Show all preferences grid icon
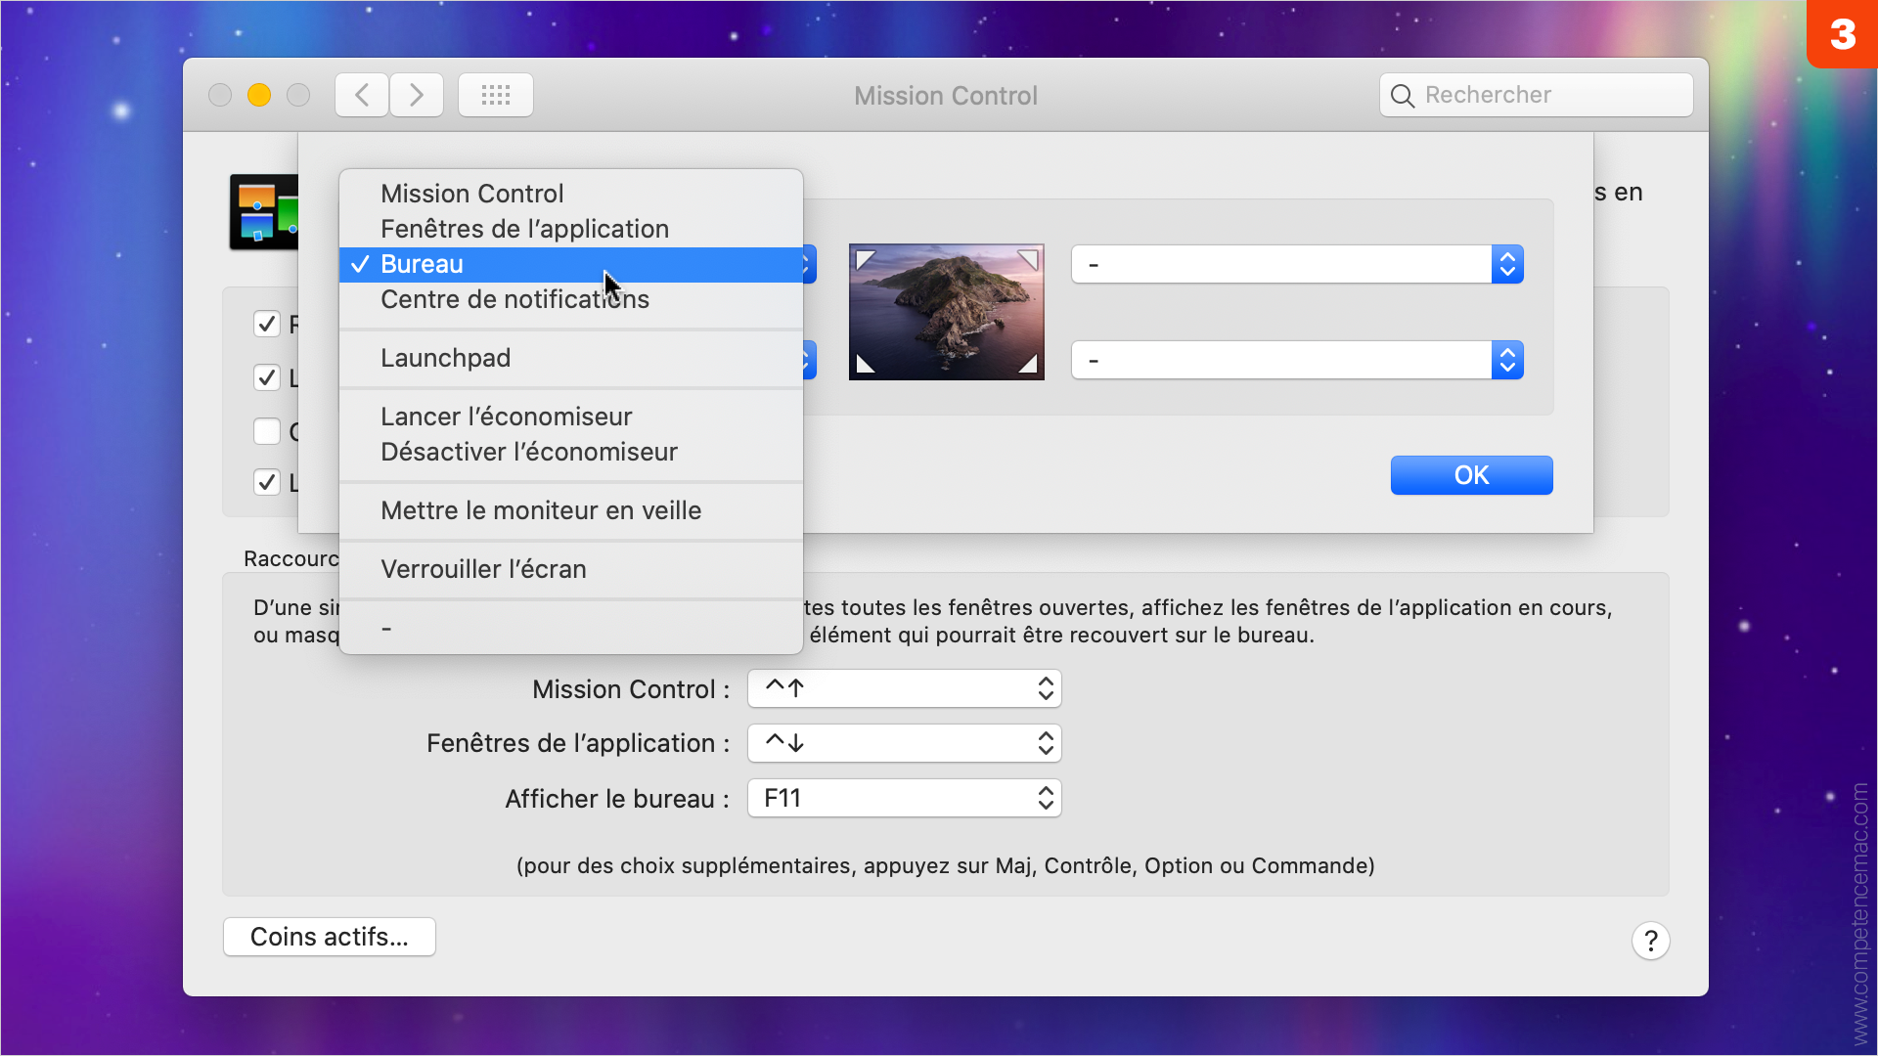The width and height of the screenshot is (1878, 1056). pyautogui.click(x=496, y=95)
